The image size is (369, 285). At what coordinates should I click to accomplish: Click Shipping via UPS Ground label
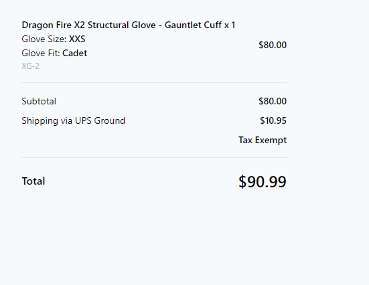click(74, 121)
